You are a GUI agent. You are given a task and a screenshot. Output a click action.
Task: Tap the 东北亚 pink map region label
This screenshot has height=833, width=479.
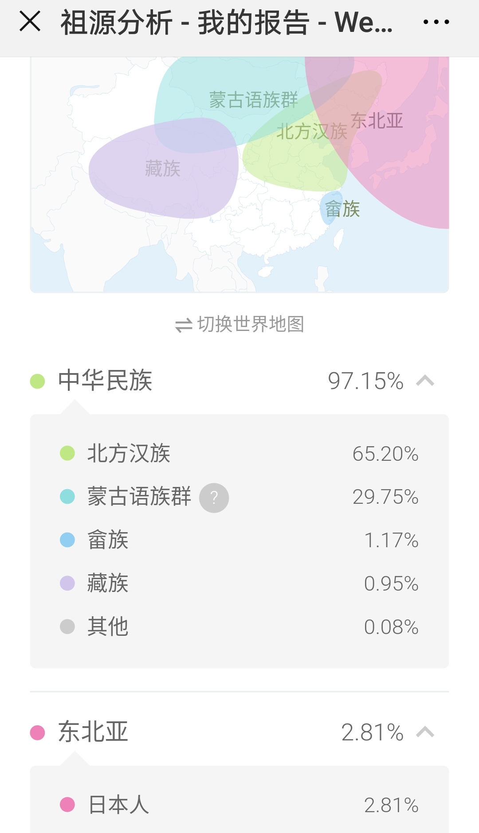pyautogui.click(x=377, y=121)
